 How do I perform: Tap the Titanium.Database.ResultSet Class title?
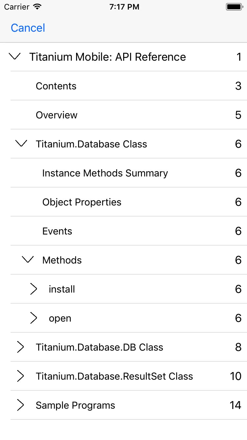pyautogui.click(x=114, y=376)
